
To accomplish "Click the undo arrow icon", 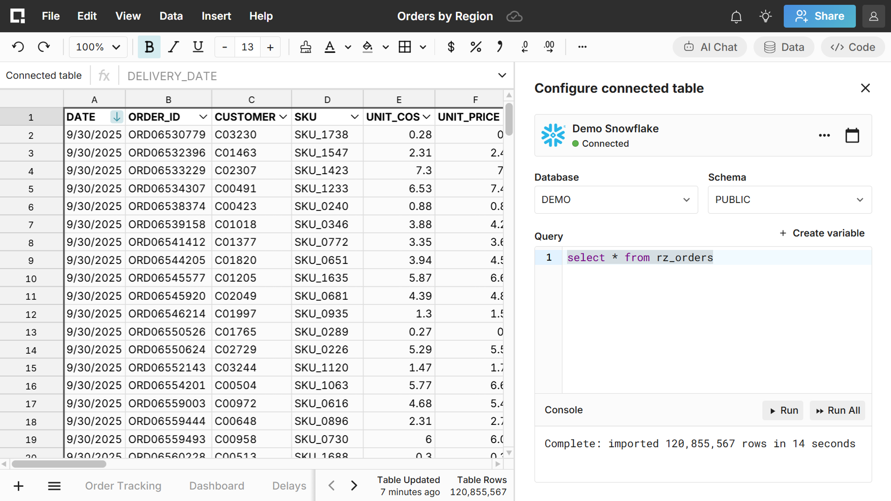I will click(x=18, y=47).
